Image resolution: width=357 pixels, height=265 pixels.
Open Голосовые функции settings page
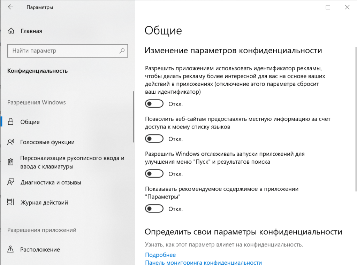click(67, 142)
